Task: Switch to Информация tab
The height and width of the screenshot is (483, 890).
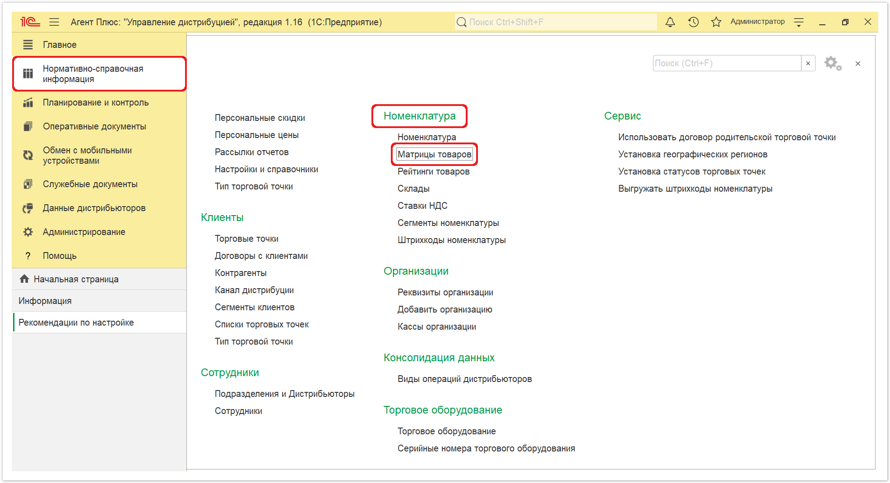Action: [x=99, y=301]
